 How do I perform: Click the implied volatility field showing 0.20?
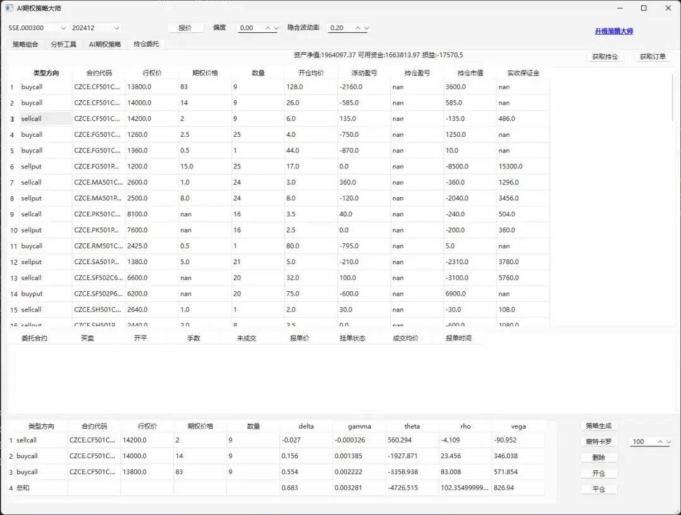340,28
